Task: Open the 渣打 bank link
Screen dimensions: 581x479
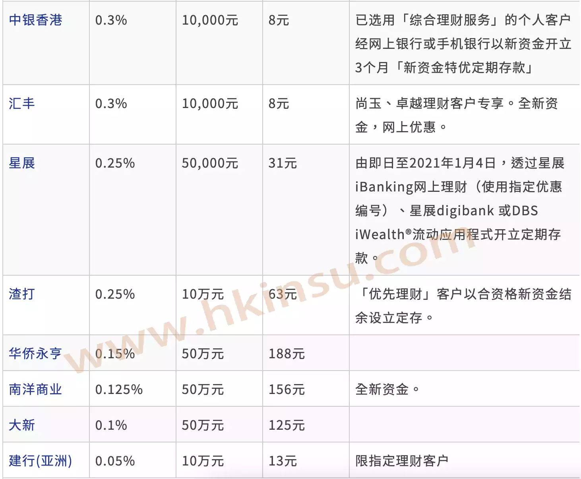Action: point(22,294)
